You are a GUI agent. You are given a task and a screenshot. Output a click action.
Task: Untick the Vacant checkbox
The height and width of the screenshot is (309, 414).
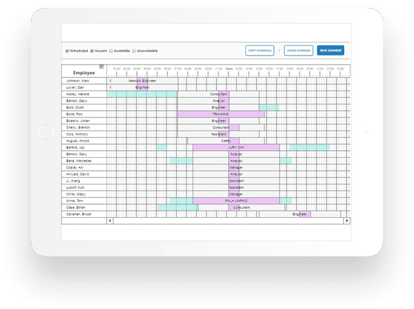92,51
